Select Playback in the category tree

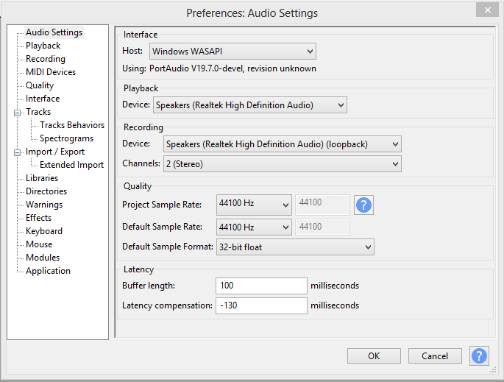pos(43,46)
